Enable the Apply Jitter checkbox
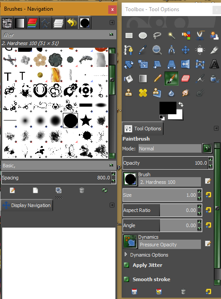The height and width of the screenshot is (299, 221). tap(127, 265)
